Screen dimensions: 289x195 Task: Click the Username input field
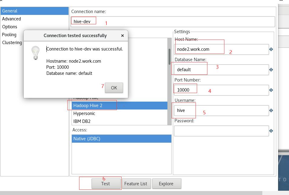[x=221, y=110]
